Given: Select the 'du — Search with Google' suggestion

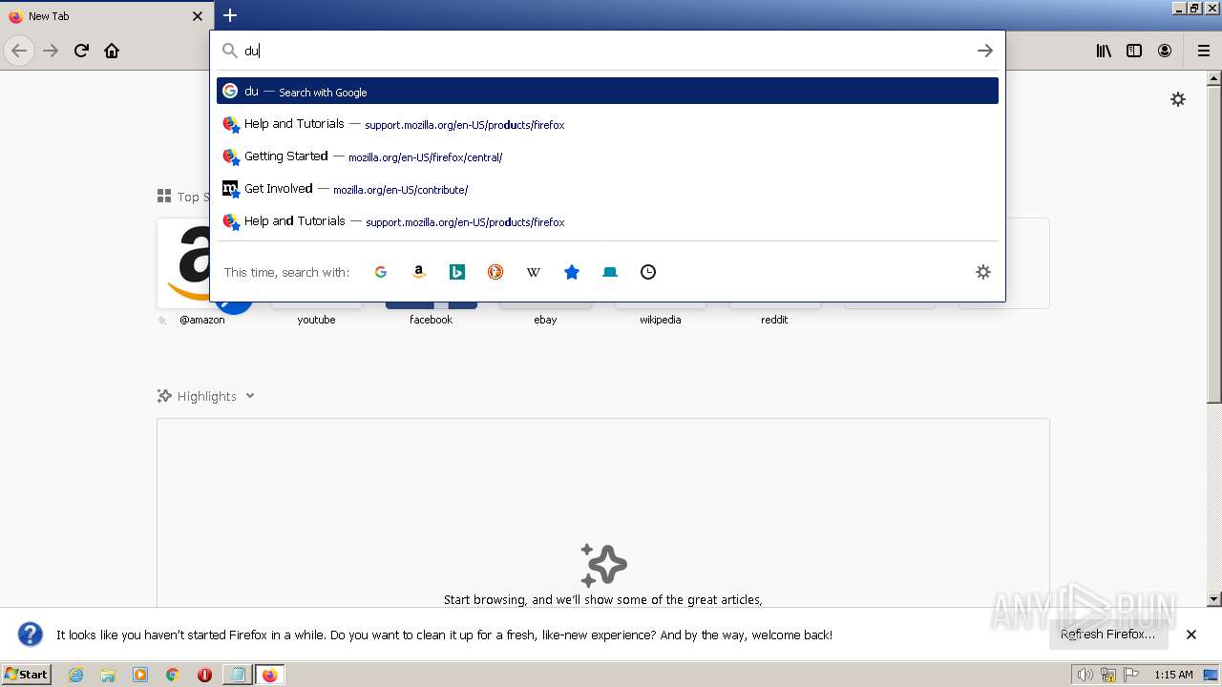Looking at the screenshot, I should click(x=607, y=92).
